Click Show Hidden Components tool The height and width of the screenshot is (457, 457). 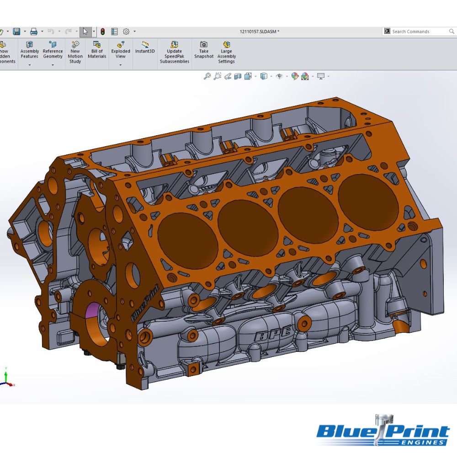(x=7, y=52)
